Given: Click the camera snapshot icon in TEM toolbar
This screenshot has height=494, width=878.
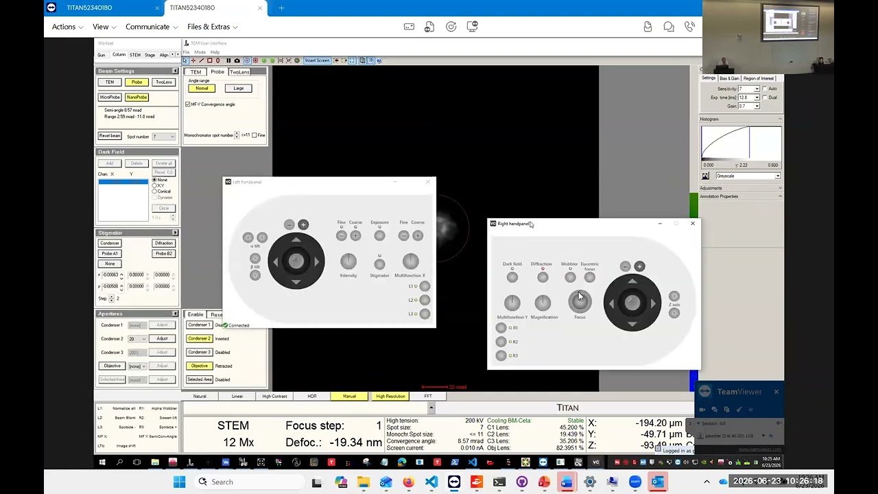Looking at the screenshot, I should (237, 60).
